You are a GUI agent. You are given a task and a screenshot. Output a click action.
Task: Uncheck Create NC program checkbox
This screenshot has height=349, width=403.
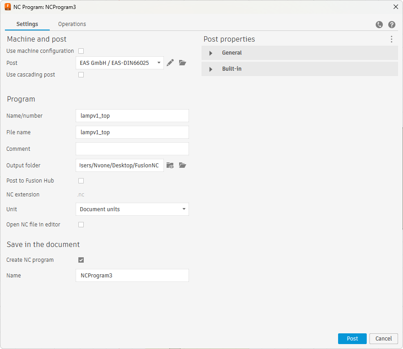81,260
